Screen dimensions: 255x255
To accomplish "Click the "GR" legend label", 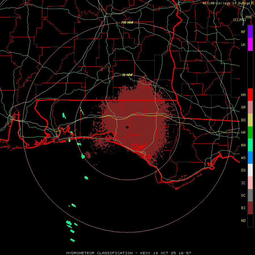I will tap(243, 107).
